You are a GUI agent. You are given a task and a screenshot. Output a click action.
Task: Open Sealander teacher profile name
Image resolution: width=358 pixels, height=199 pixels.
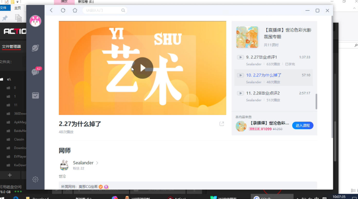pyautogui.click(x=83, y=162)
